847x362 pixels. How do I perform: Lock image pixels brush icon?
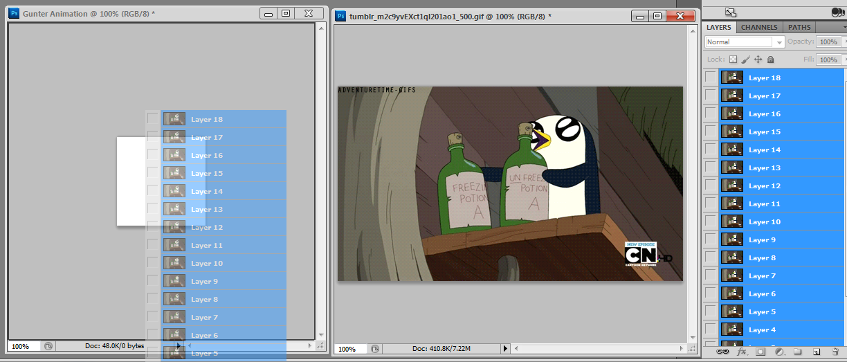[x=745, y=60]
